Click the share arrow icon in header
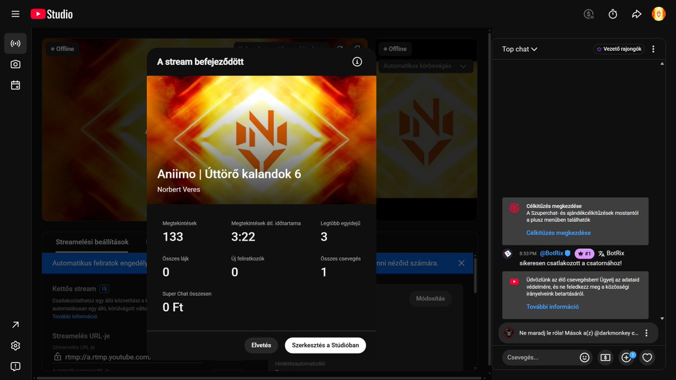Screen dimensions: 676x380 (x=637, y=14)
